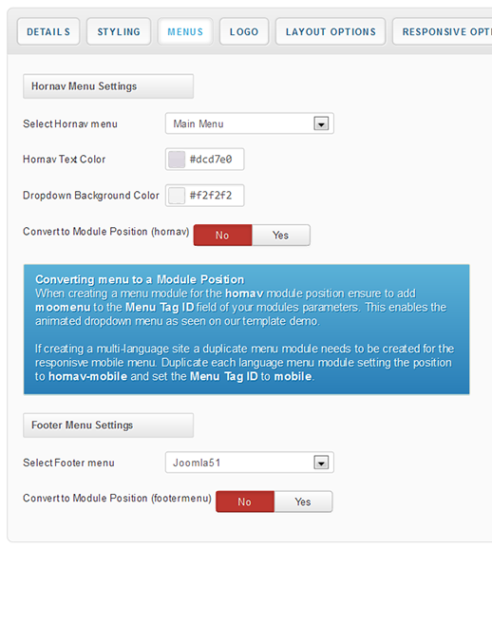The width and height of the screenshot is (492, 624).
Task: Open the Dropdown Background Color swatch
Action: pos(177,196)
